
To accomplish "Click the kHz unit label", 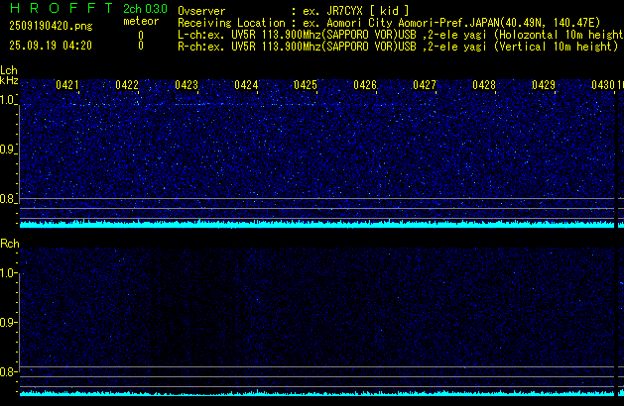I will coord(9,80).
